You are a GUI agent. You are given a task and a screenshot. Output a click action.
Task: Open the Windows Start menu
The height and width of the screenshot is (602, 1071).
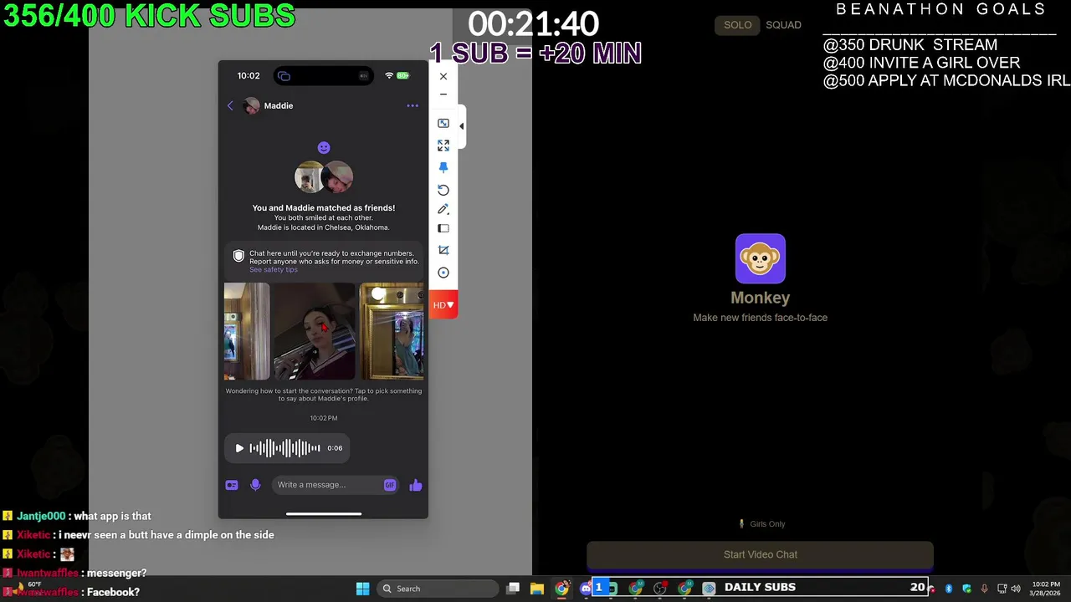click(x=362, y=589)
